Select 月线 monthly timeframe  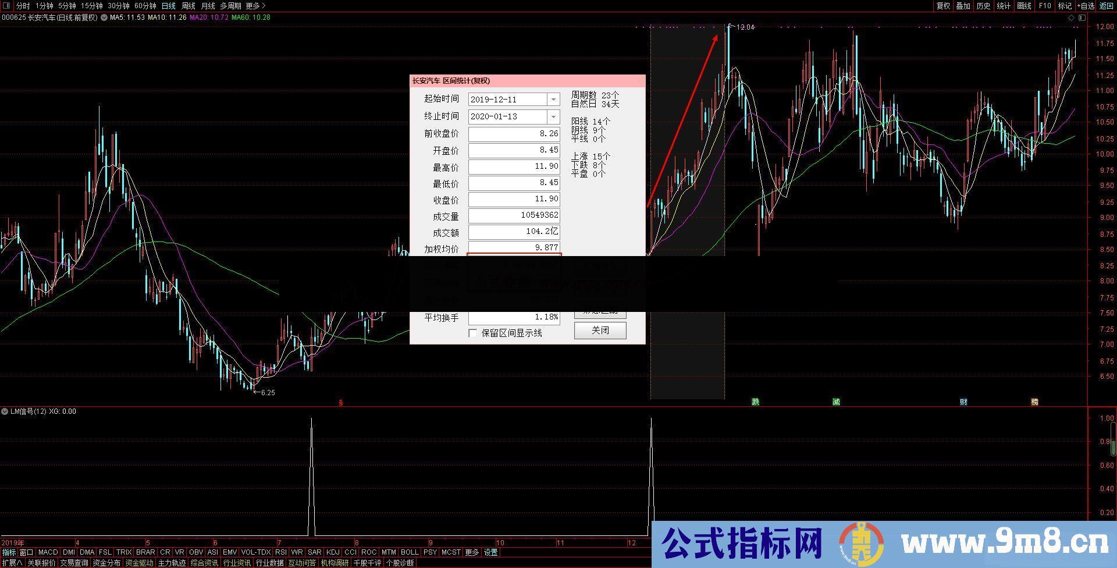click(208, 6)
